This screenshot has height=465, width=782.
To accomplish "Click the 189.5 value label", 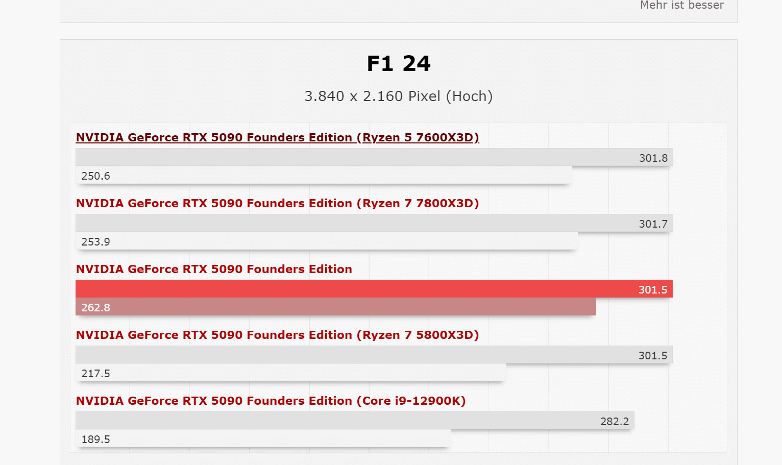I will point(95,439).
